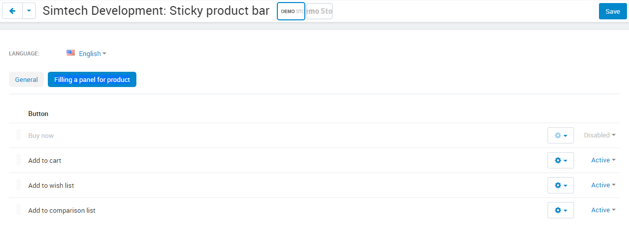Click the US flag language icon

pyautogui.click(x=71, y=53)
